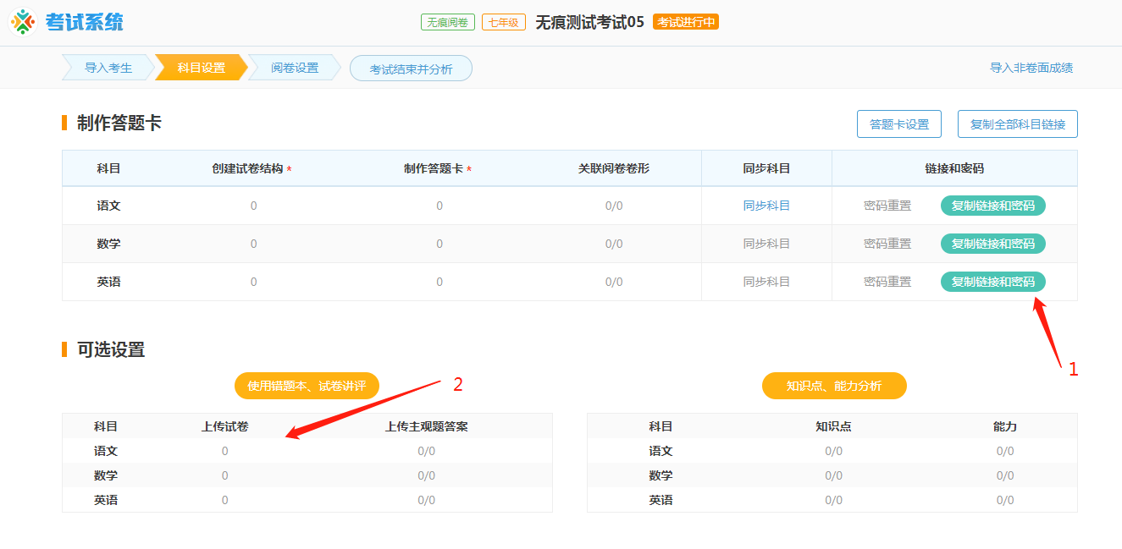The height and width of the screenshot is (549, 1122).
Task: Click the 上传试卷 column header
Action: 224,426
